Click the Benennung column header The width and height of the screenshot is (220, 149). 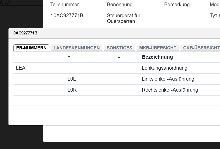pos(120,4)
